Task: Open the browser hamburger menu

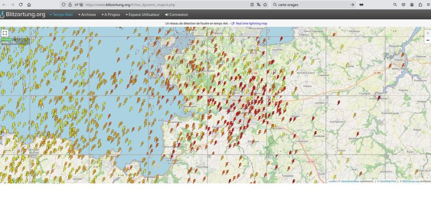Action: coord(428,5)
